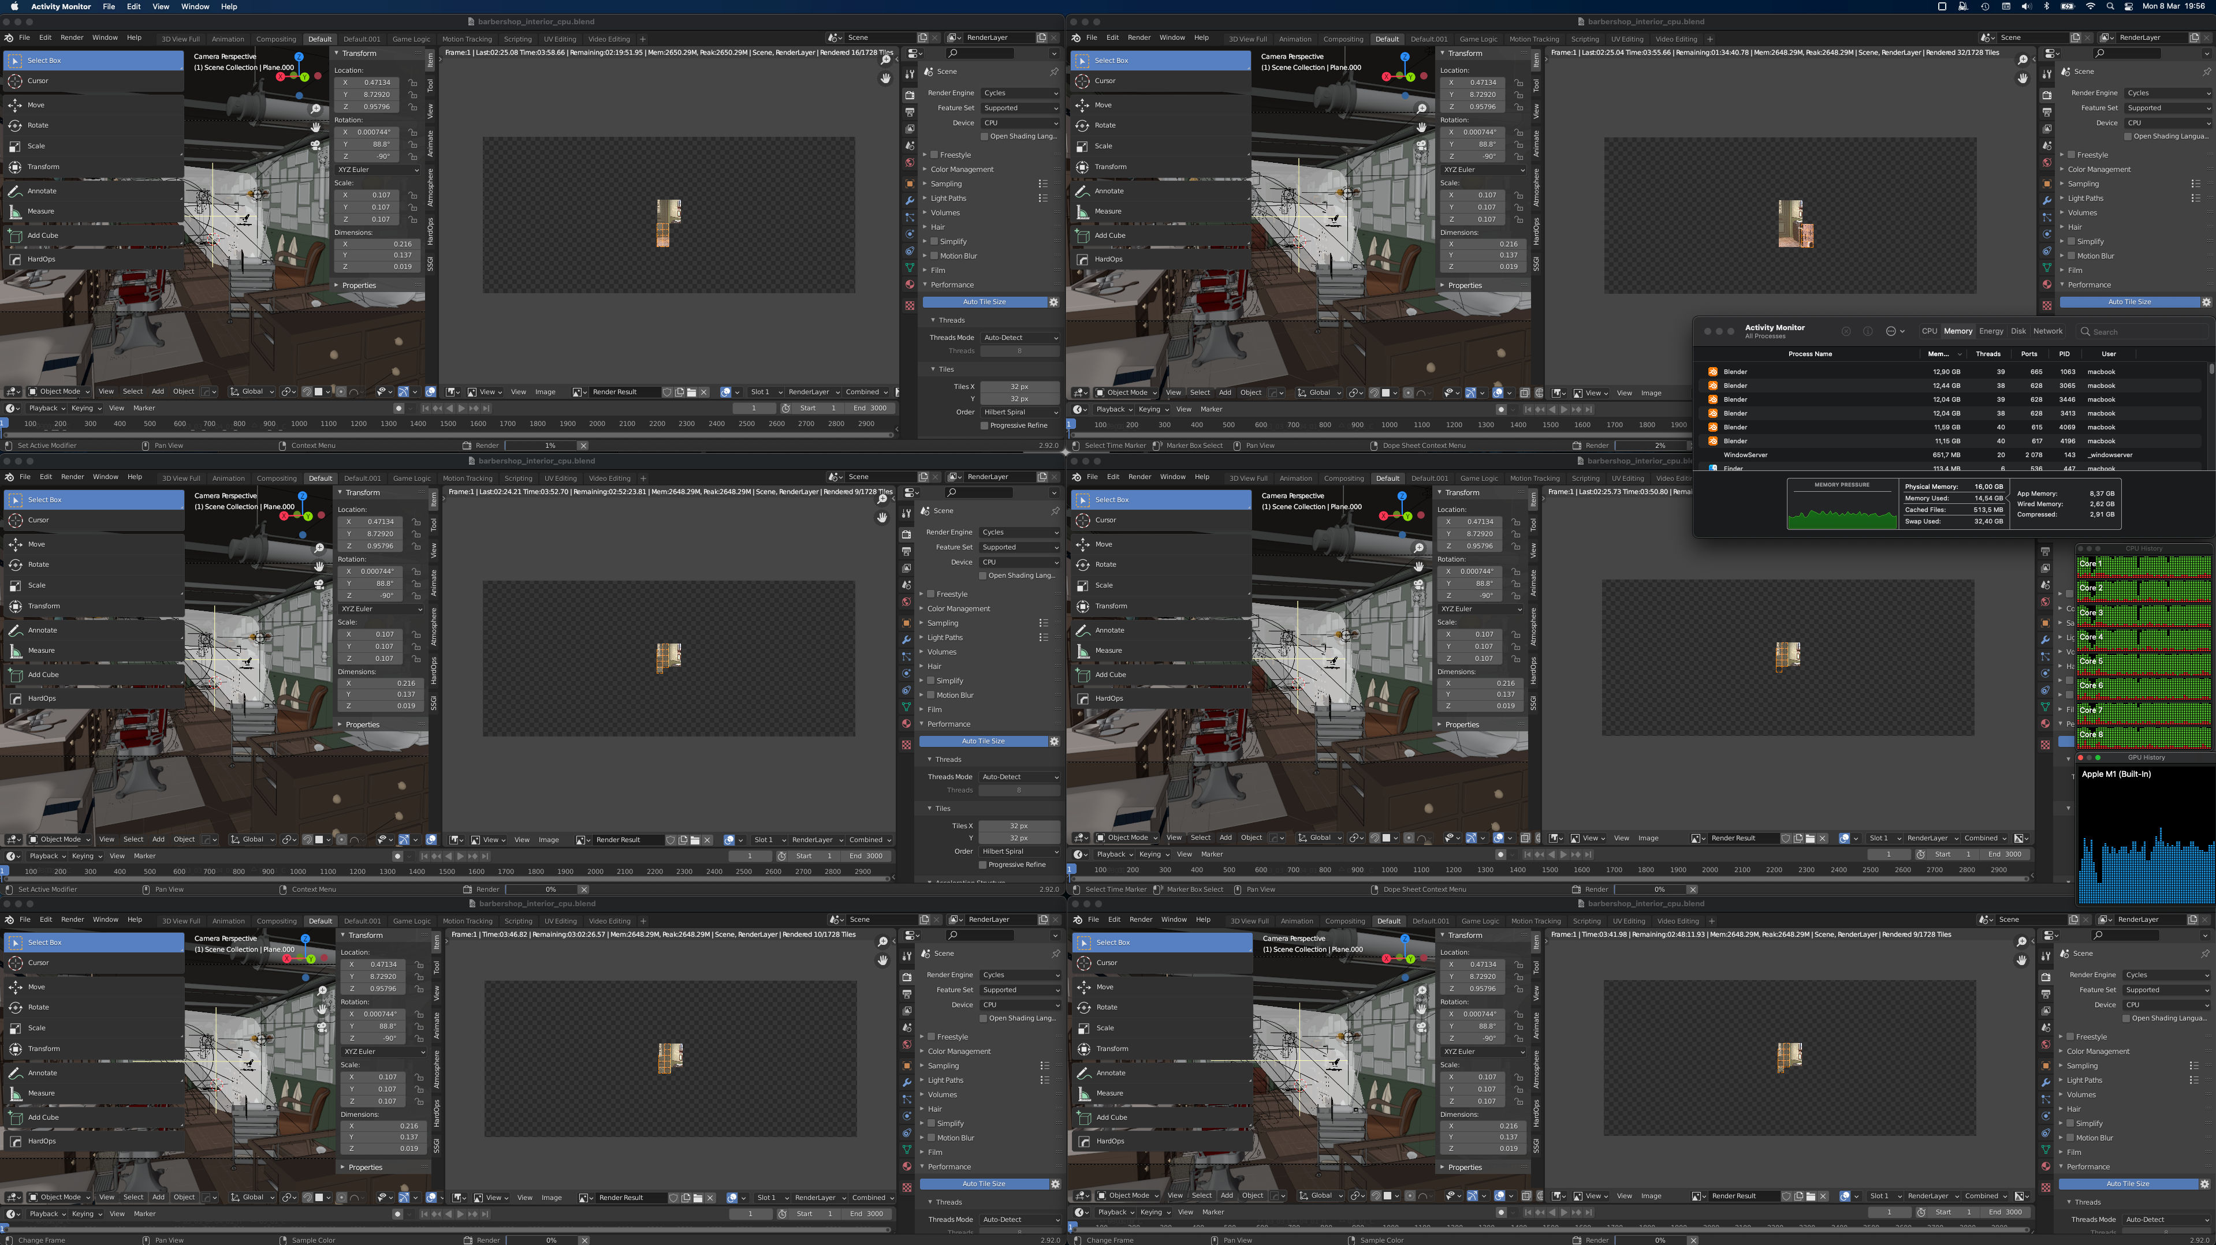Switch to Network tab in Activity Monitor
This screenshot has height=1245, width=2216.
click(2047, 331)
